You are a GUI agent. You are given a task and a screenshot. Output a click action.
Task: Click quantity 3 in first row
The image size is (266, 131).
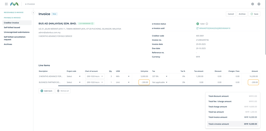(x=111, y=76)
